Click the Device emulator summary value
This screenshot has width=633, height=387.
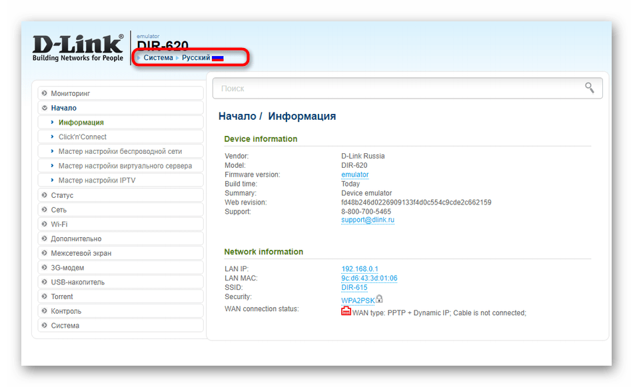tap(366, 193)
